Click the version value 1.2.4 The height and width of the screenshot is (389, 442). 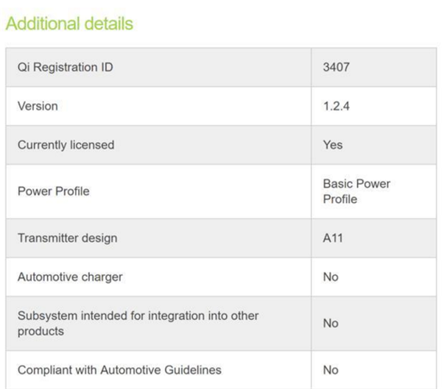tap(335, 106)
